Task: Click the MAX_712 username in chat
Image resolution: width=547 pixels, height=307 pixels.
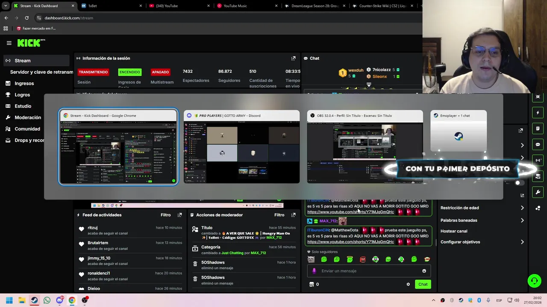Action: click(x=328, y=221)
